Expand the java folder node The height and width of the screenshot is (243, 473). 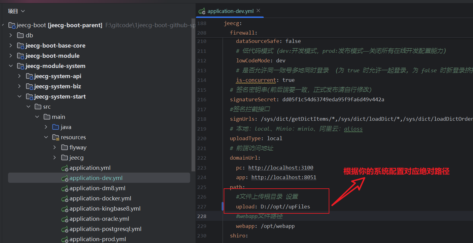pos(46,127)
